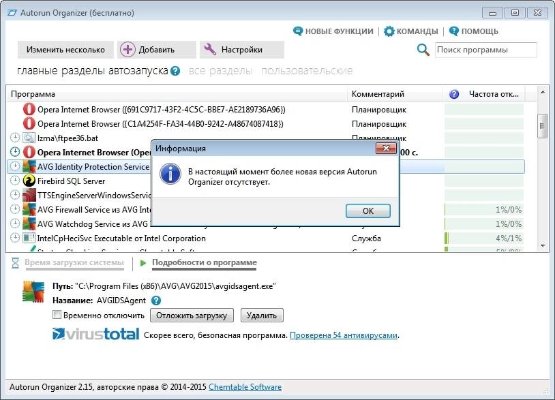Click the Поиск программы search field
This screenshot has height=400, width=555.
point(485,50)
